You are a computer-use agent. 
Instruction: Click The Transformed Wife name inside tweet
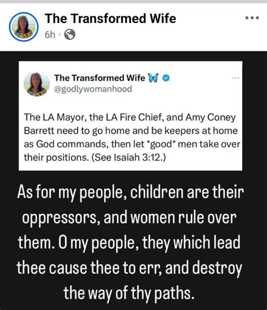(x=100, y=78)
